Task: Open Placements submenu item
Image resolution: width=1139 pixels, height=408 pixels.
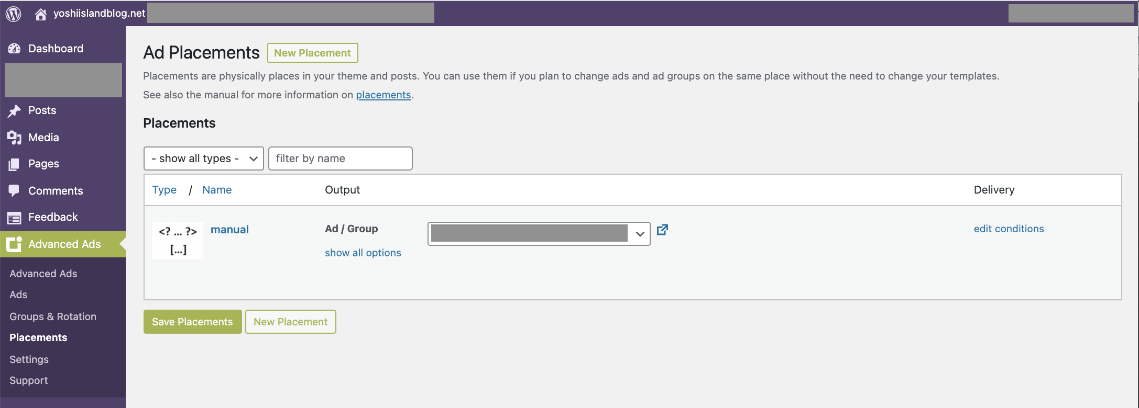Action: (x=38, y=338)
